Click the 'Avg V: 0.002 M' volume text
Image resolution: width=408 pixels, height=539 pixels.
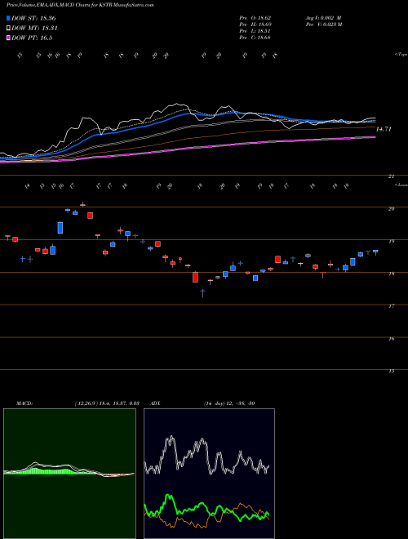pos(322,17)
